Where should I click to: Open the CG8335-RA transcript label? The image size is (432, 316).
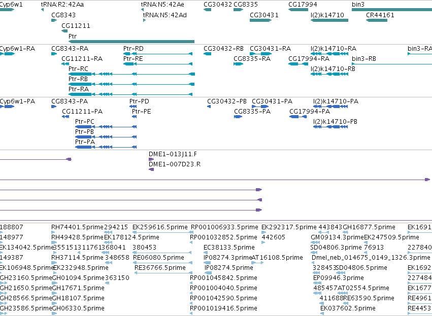[x=252, y=59]
